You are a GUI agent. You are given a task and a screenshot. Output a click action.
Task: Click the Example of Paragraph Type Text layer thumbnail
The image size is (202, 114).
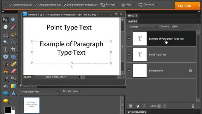tap(140, 39)
